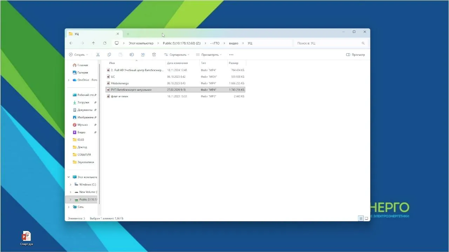Toggle the Просмотр preview pane
Viewport: 449px width, 252px height.
coord(355,55)
